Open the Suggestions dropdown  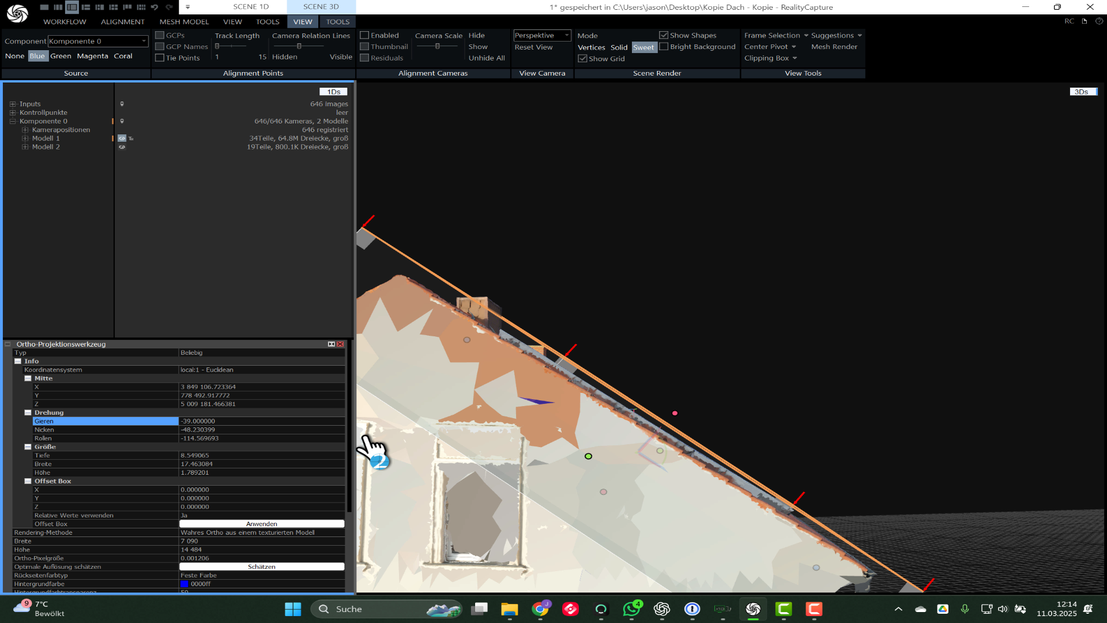tap(837, 35)
